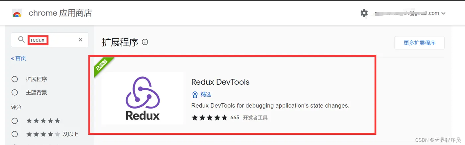
Task: Select the 主题背景 radio button
Action: pyautogui.click(x=15, y=92)
